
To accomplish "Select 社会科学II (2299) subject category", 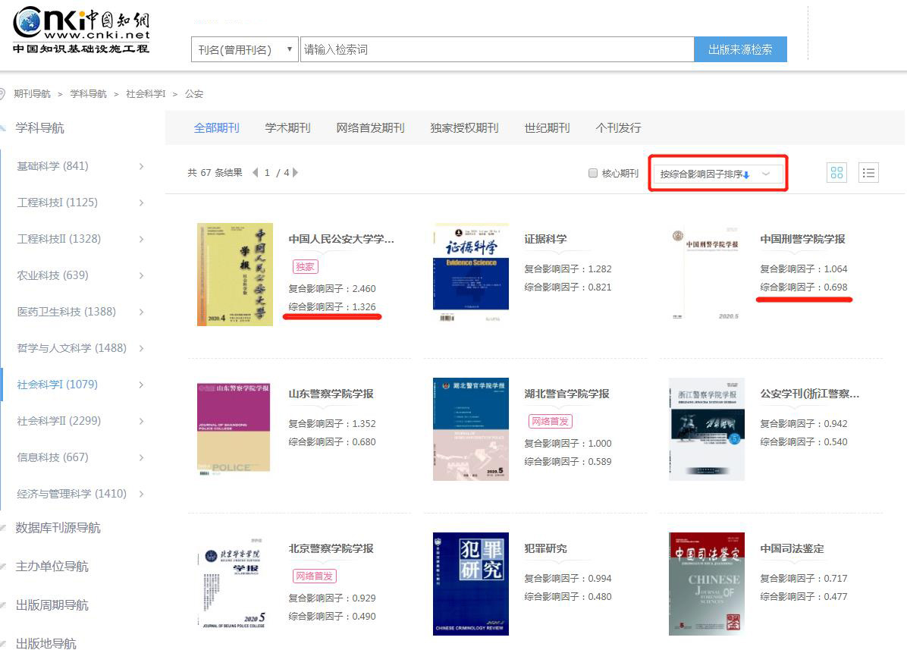I will (x=59, y=421).
